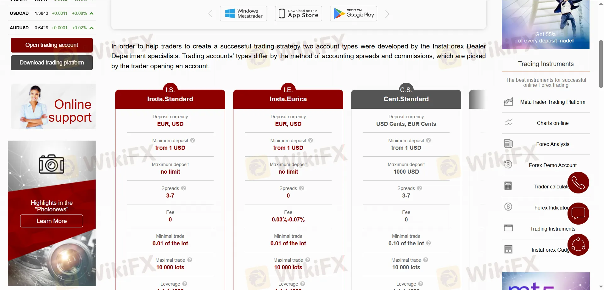Click the InstaForex Gadgets layout icon
This screenshot has width=604, height=290.
[x=508, y=249]
